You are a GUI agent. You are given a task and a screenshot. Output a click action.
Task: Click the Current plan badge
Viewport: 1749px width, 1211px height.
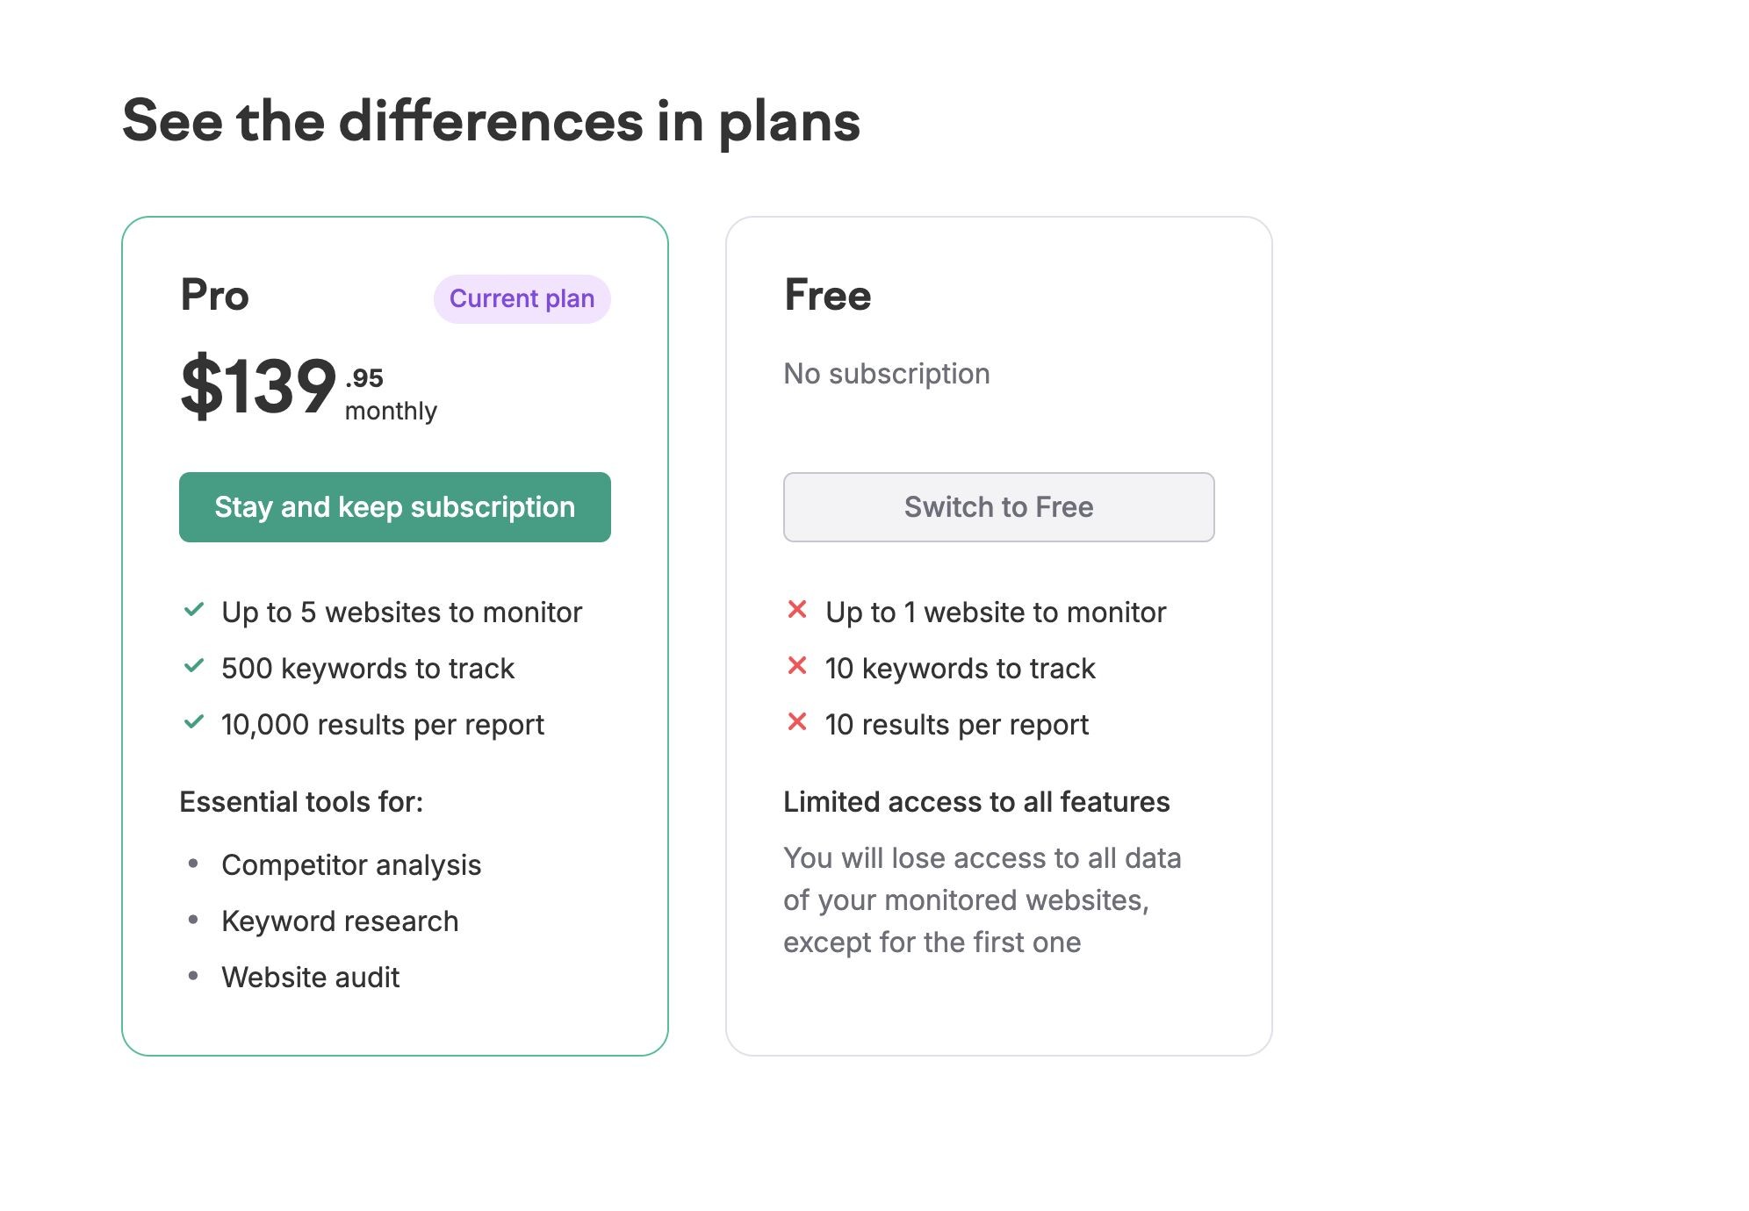(x=522, y=299)
